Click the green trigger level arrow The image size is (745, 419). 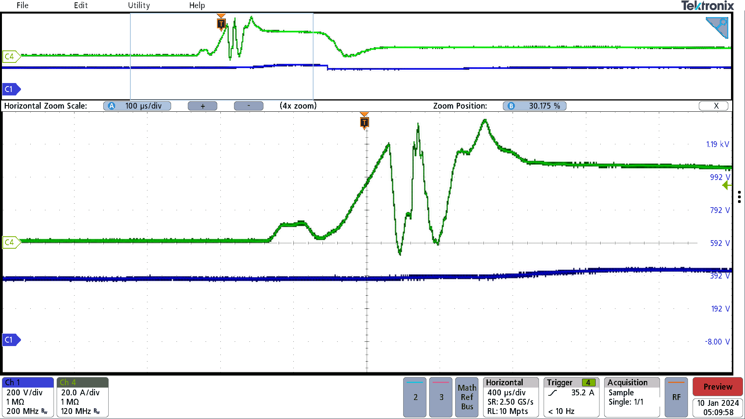(x=726, y=185)
